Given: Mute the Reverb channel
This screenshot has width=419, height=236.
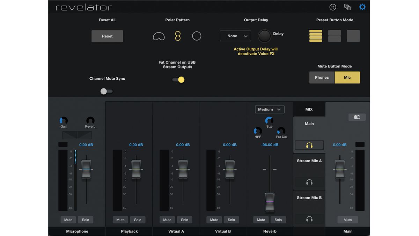Looking at the screenshot, I should (x=261, y=220).
